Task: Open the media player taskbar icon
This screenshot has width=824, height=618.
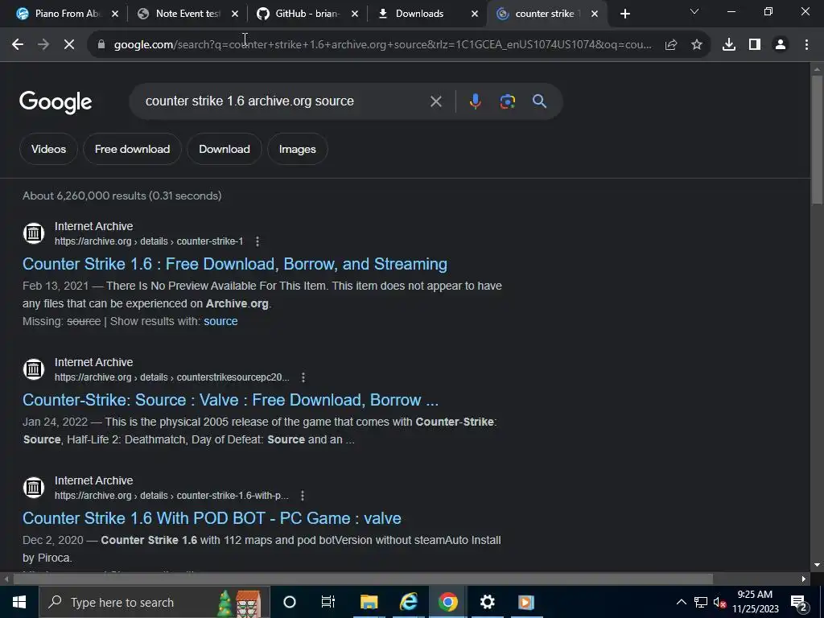Action: [x=526, y=602]
